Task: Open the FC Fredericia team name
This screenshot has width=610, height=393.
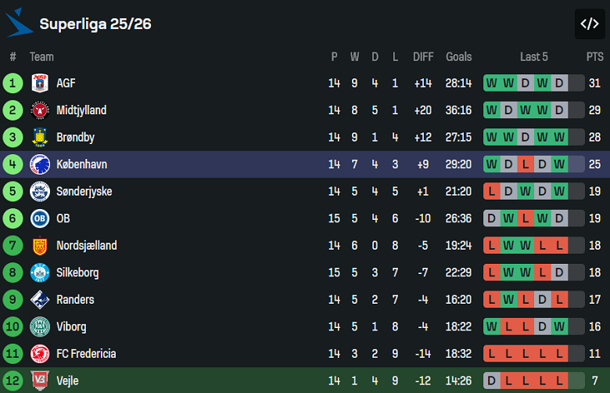Action: 86,354
